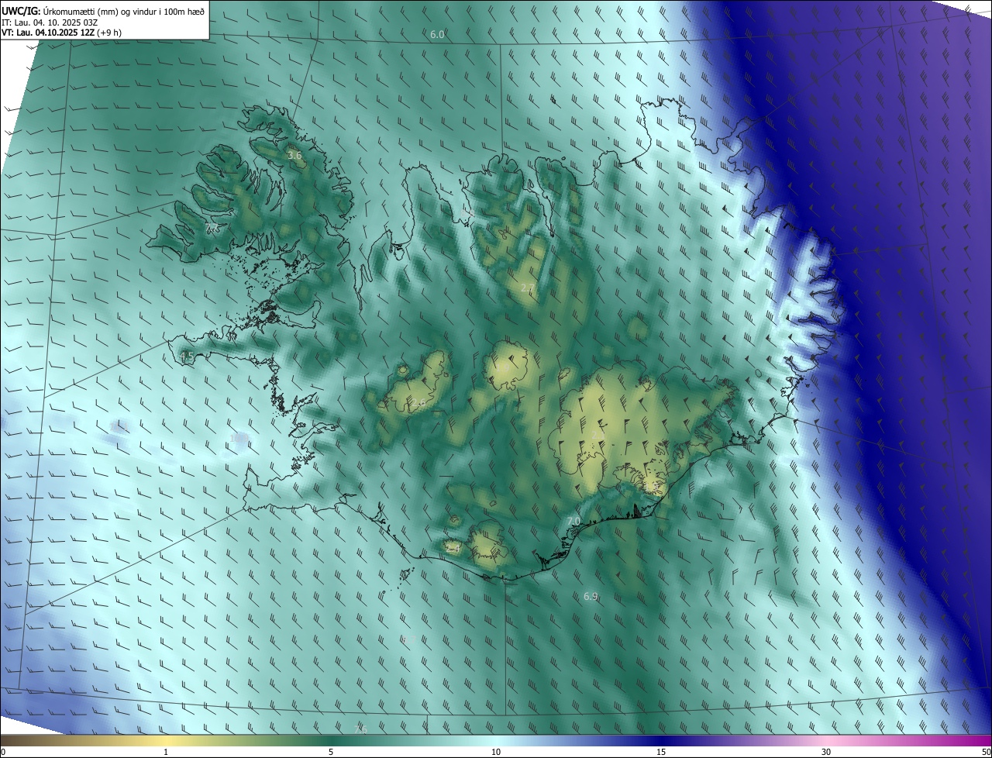Click the 6.0 value near the top edge
Image resolution: width=992 pixels, height=758 pixels.
tap(438, 35)
